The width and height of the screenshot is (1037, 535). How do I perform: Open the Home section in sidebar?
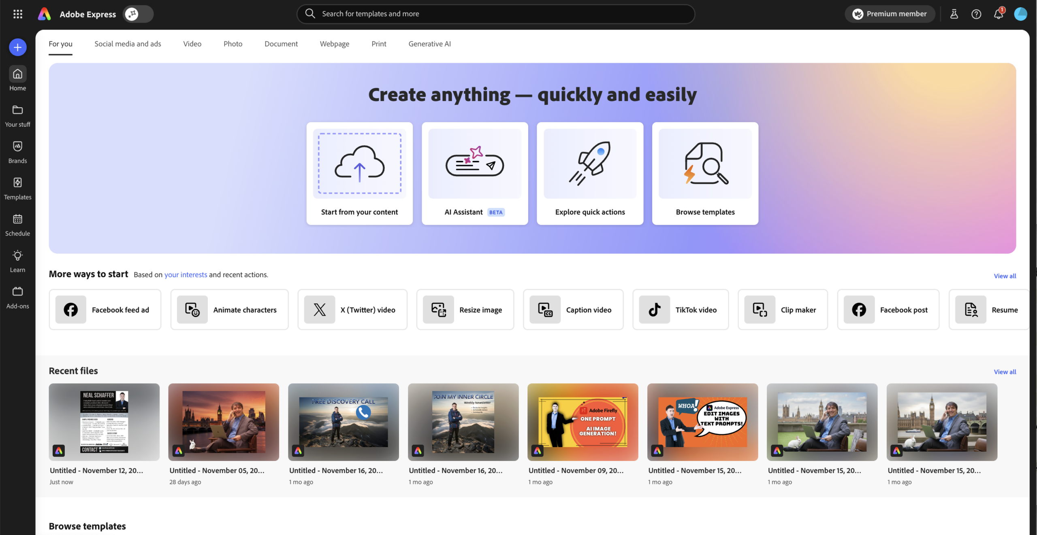click(x=17, y=78)
